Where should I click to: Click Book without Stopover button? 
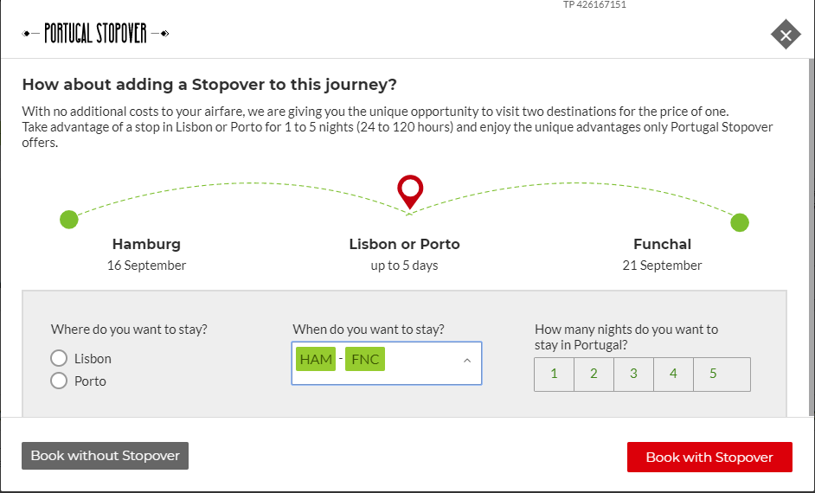coord(105,456)
